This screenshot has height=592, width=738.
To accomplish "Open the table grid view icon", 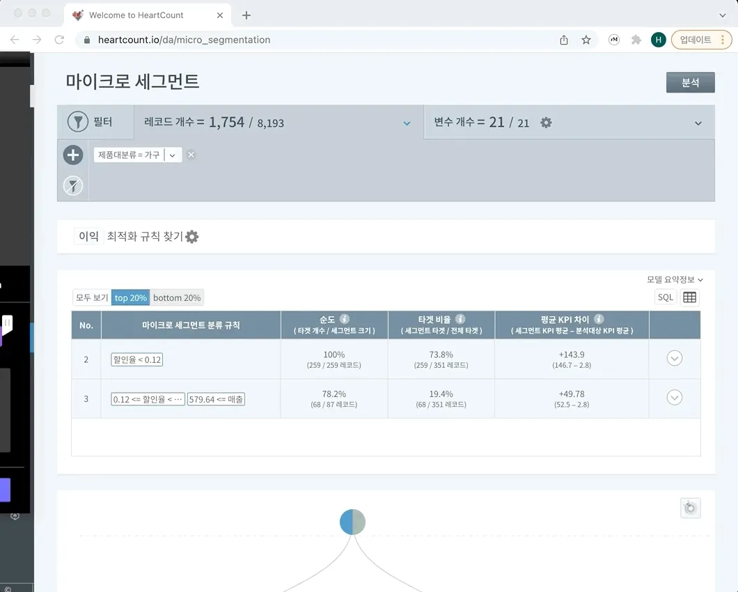I will (x=689, y=297).
